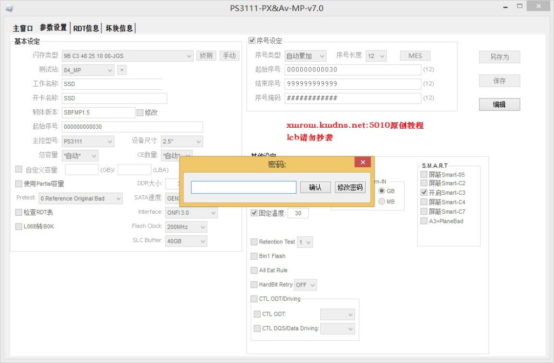Uncheck the 开启Smart-C3 checkbox
The height and width of the screenshot is (363, 554).
pyautogui.click(x=424, y=193)
